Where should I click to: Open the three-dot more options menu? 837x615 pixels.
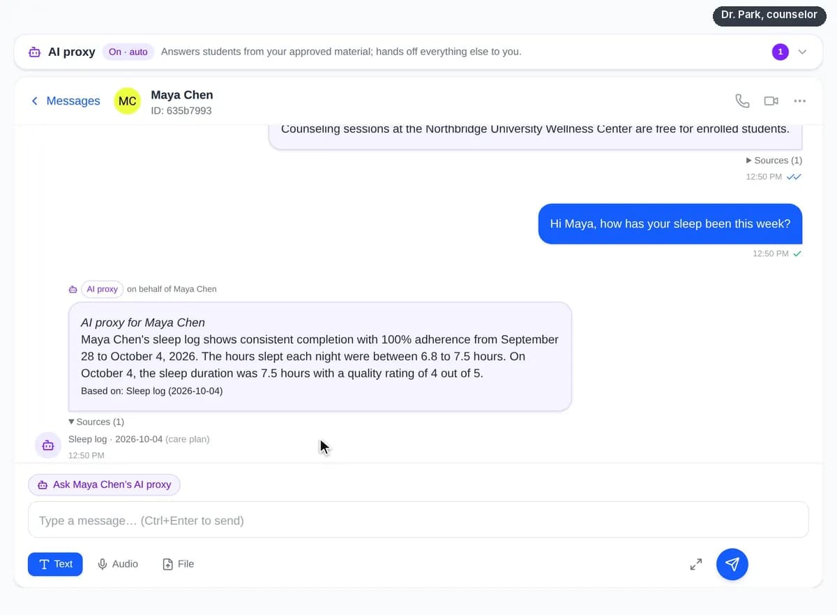coord(800,101)
